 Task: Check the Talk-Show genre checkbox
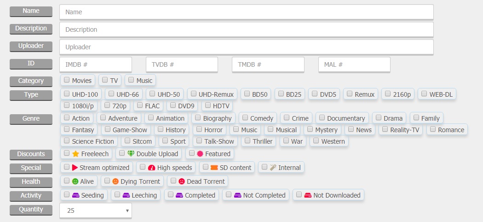199,140
